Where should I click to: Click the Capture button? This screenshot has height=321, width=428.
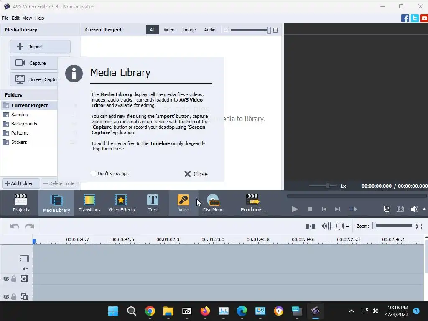point(33,63)
